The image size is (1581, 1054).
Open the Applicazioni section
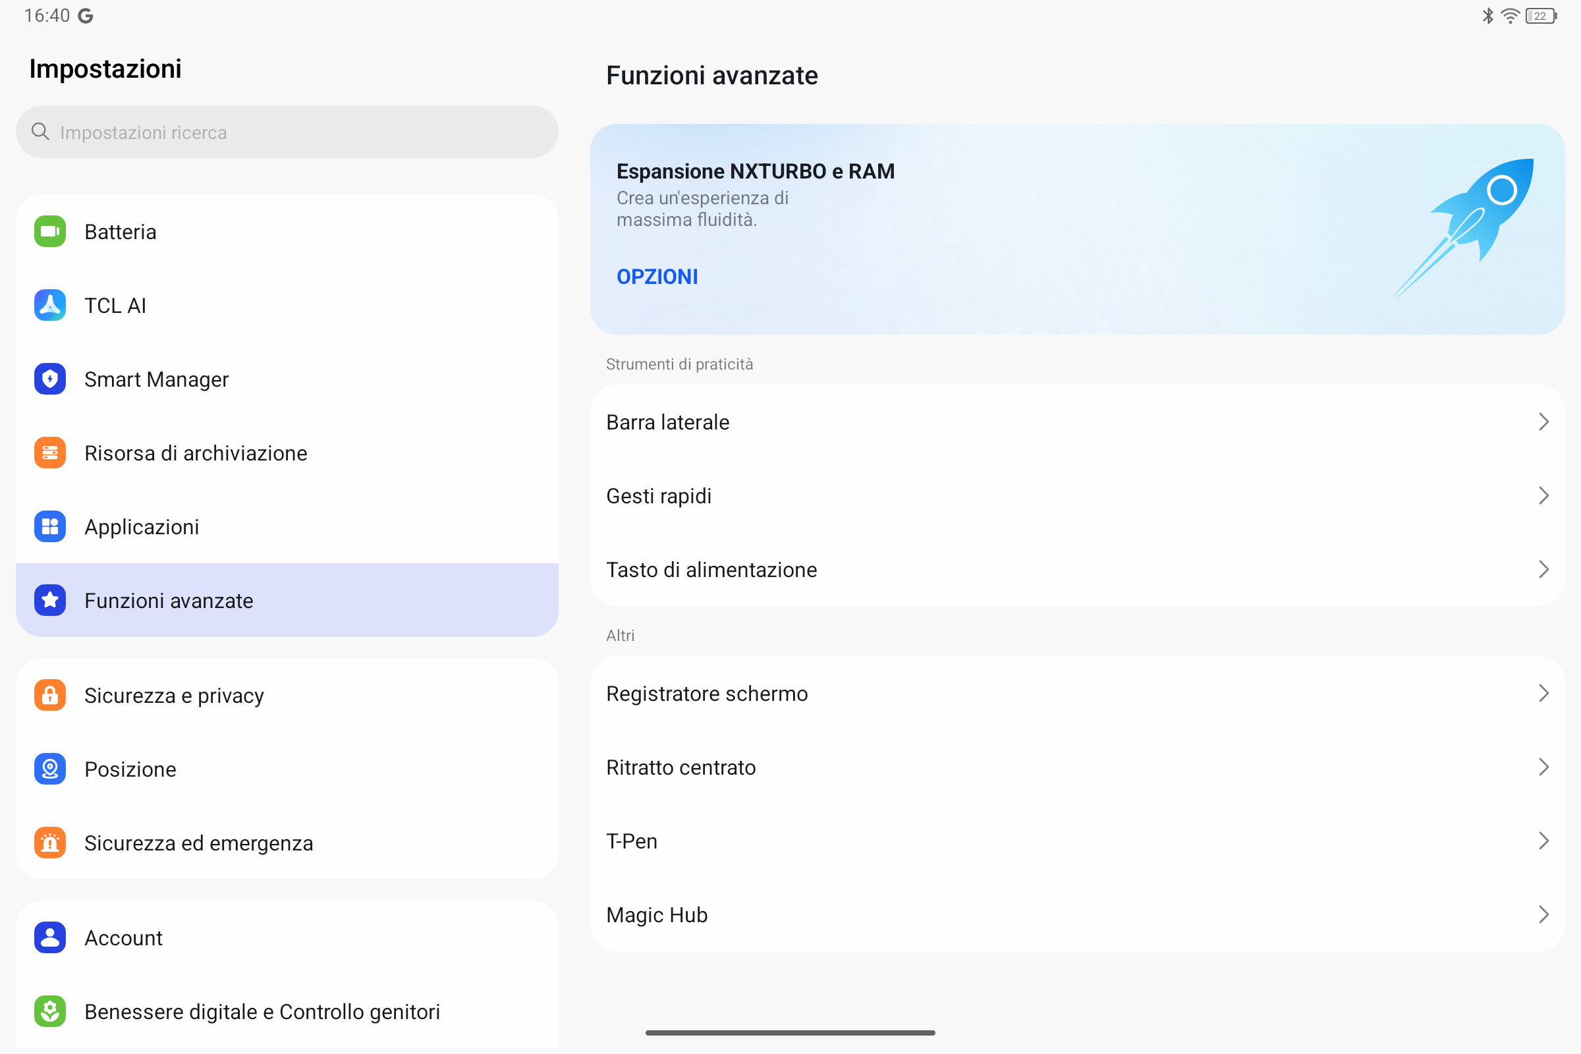coord(287,526)
